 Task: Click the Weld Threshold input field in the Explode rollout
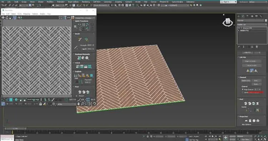(88, 82)
